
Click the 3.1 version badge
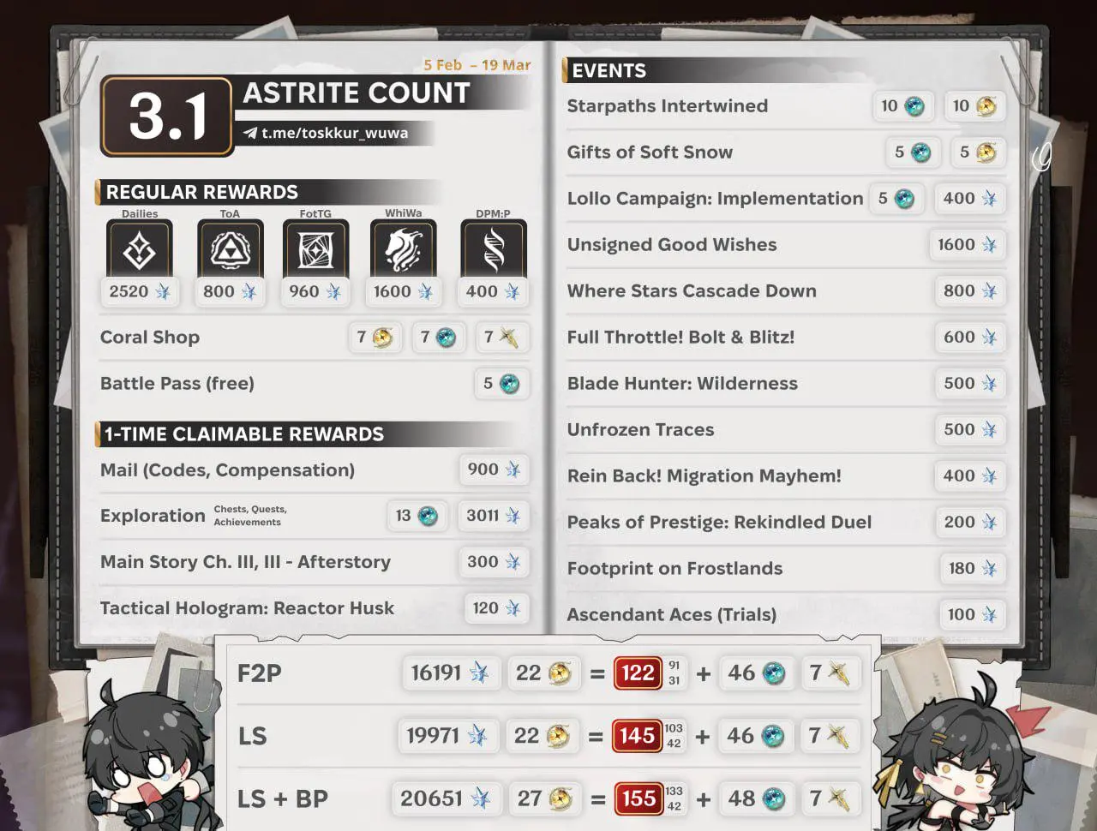click(168, 117)
